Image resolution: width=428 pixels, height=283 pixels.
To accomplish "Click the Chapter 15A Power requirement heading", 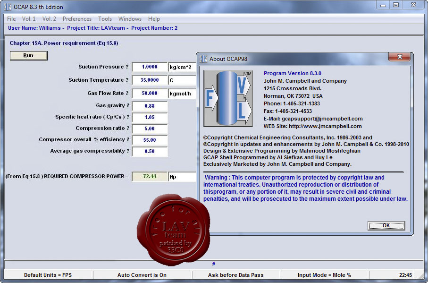I will tap(64, 43).
